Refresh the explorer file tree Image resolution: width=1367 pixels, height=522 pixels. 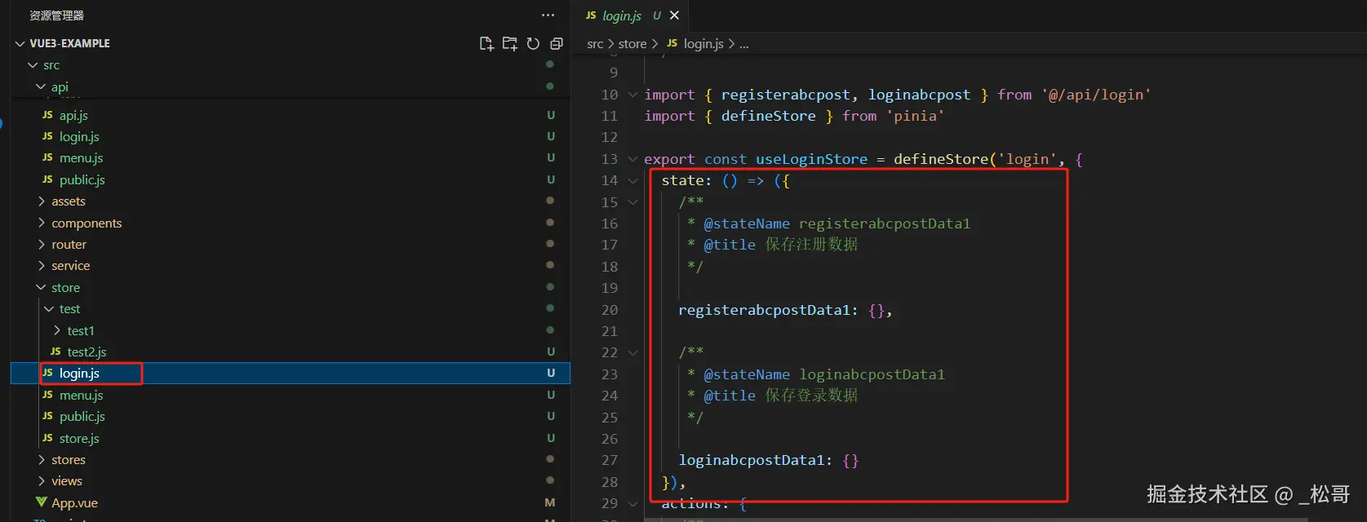pos(533,44)
